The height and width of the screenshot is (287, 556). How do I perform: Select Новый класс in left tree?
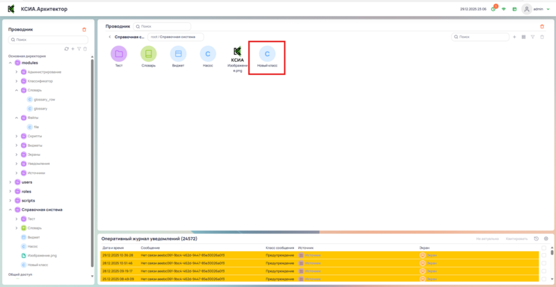coord(38,264)
